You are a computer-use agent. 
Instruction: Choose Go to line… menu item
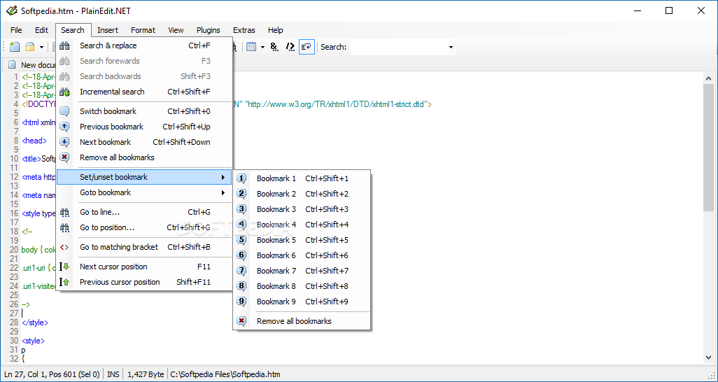pyautogui.click(x=144, y=212)
